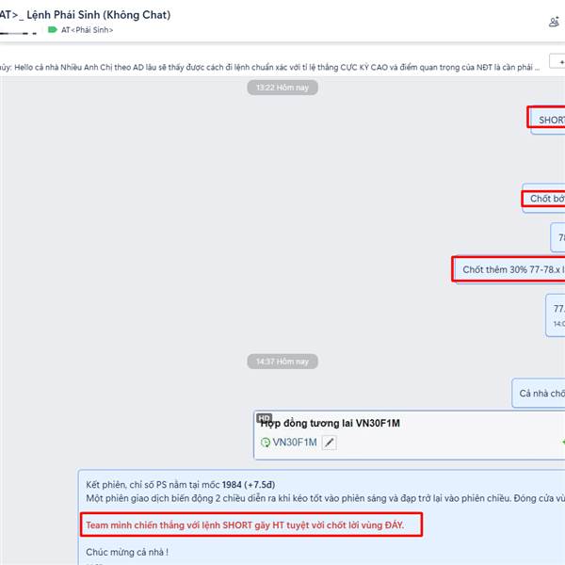Open group members icon in header
565x565 pixels.
[x=555, y=23]
